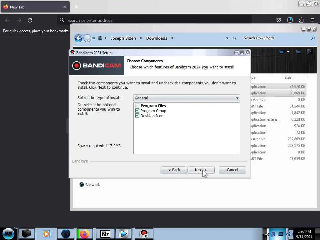The height and width of the screenshot is (240, 320).
Task: Expand the arrow after Downloads breadcrumb
Action: (x=172, y=38)
